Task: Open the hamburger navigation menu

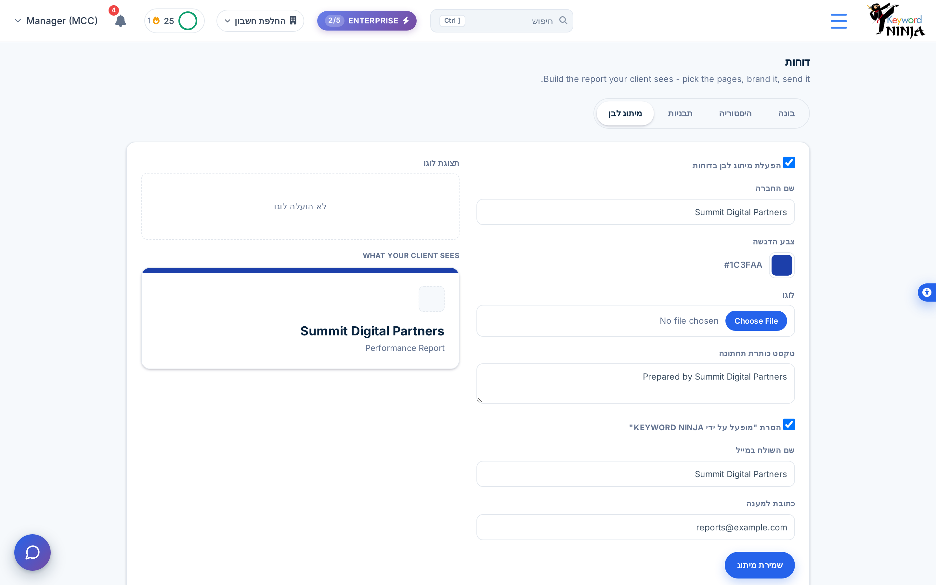Action: coord(838,21)
